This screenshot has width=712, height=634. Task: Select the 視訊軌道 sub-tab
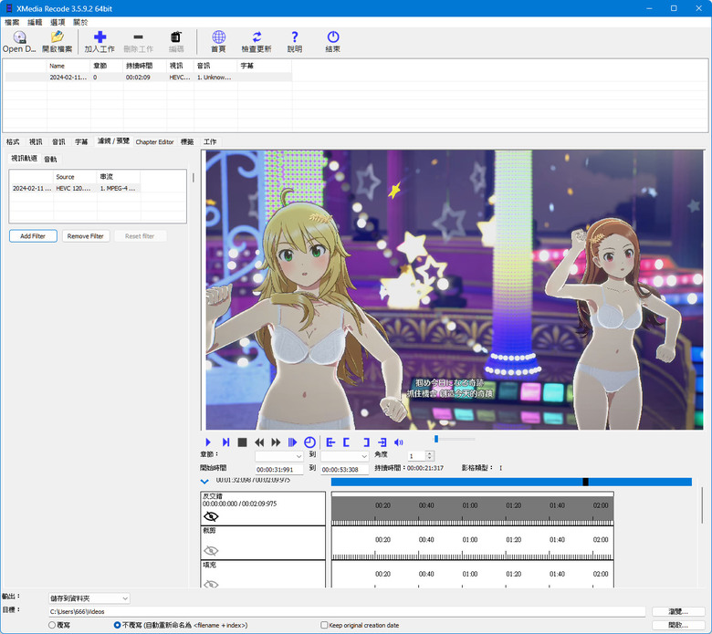[x=24, y=159]
